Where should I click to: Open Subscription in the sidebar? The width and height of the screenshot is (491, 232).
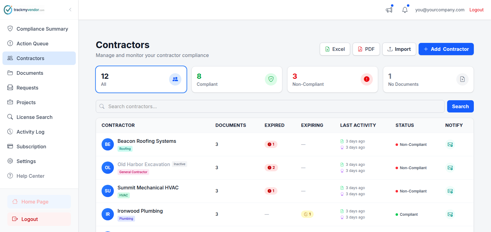click(39, 146)
